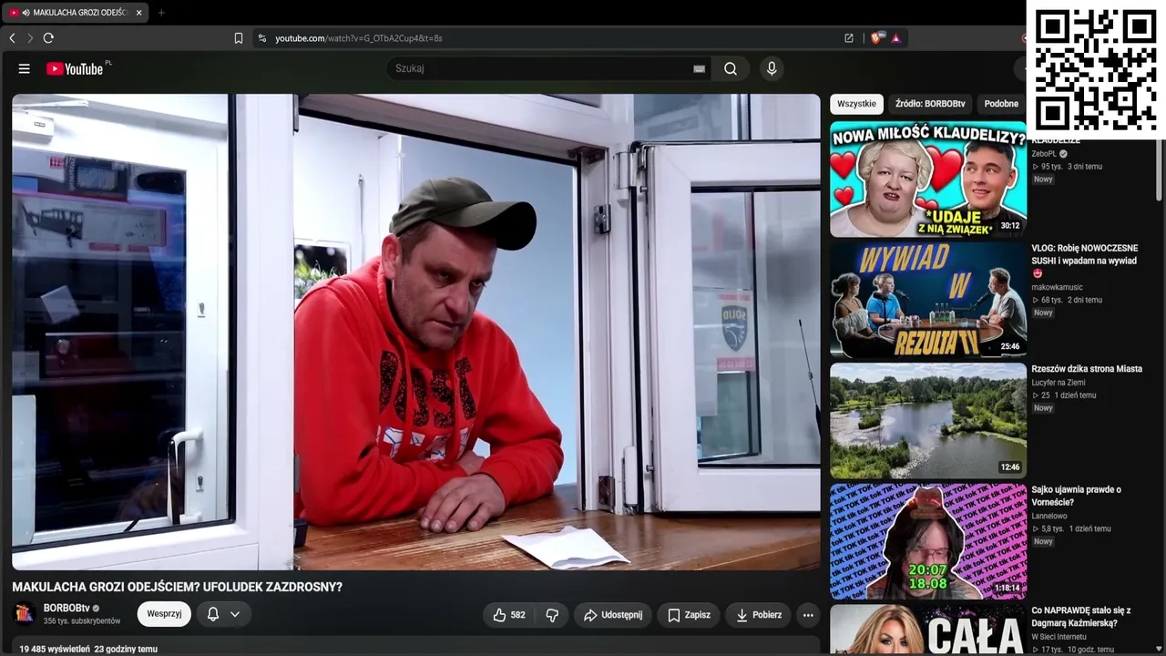Screen dimensions: 1166x656
Task: Select the Wszystkie filter chip
Action: [856, 104]
